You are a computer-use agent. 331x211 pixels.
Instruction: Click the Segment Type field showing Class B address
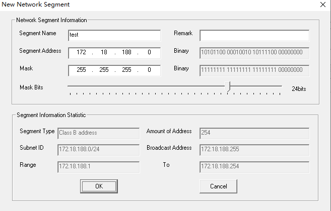tap(98, 133)
